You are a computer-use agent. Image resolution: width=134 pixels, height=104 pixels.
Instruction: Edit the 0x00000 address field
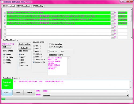pyautogui.click(x=122, y=13)
